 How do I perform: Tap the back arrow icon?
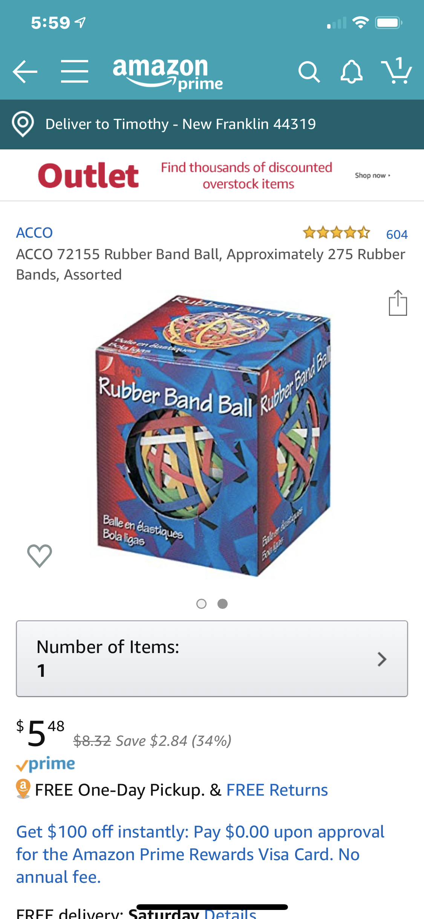(x=25, y=71)
